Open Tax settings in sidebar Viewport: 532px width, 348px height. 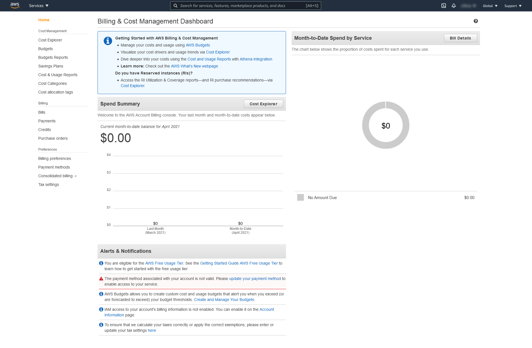49,184
